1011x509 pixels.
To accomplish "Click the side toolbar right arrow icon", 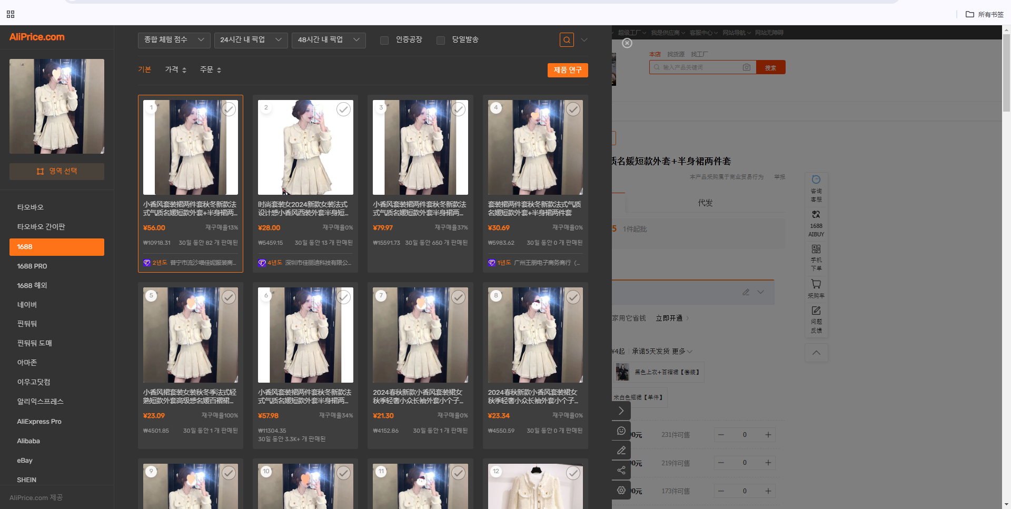I will coord(621,411).
